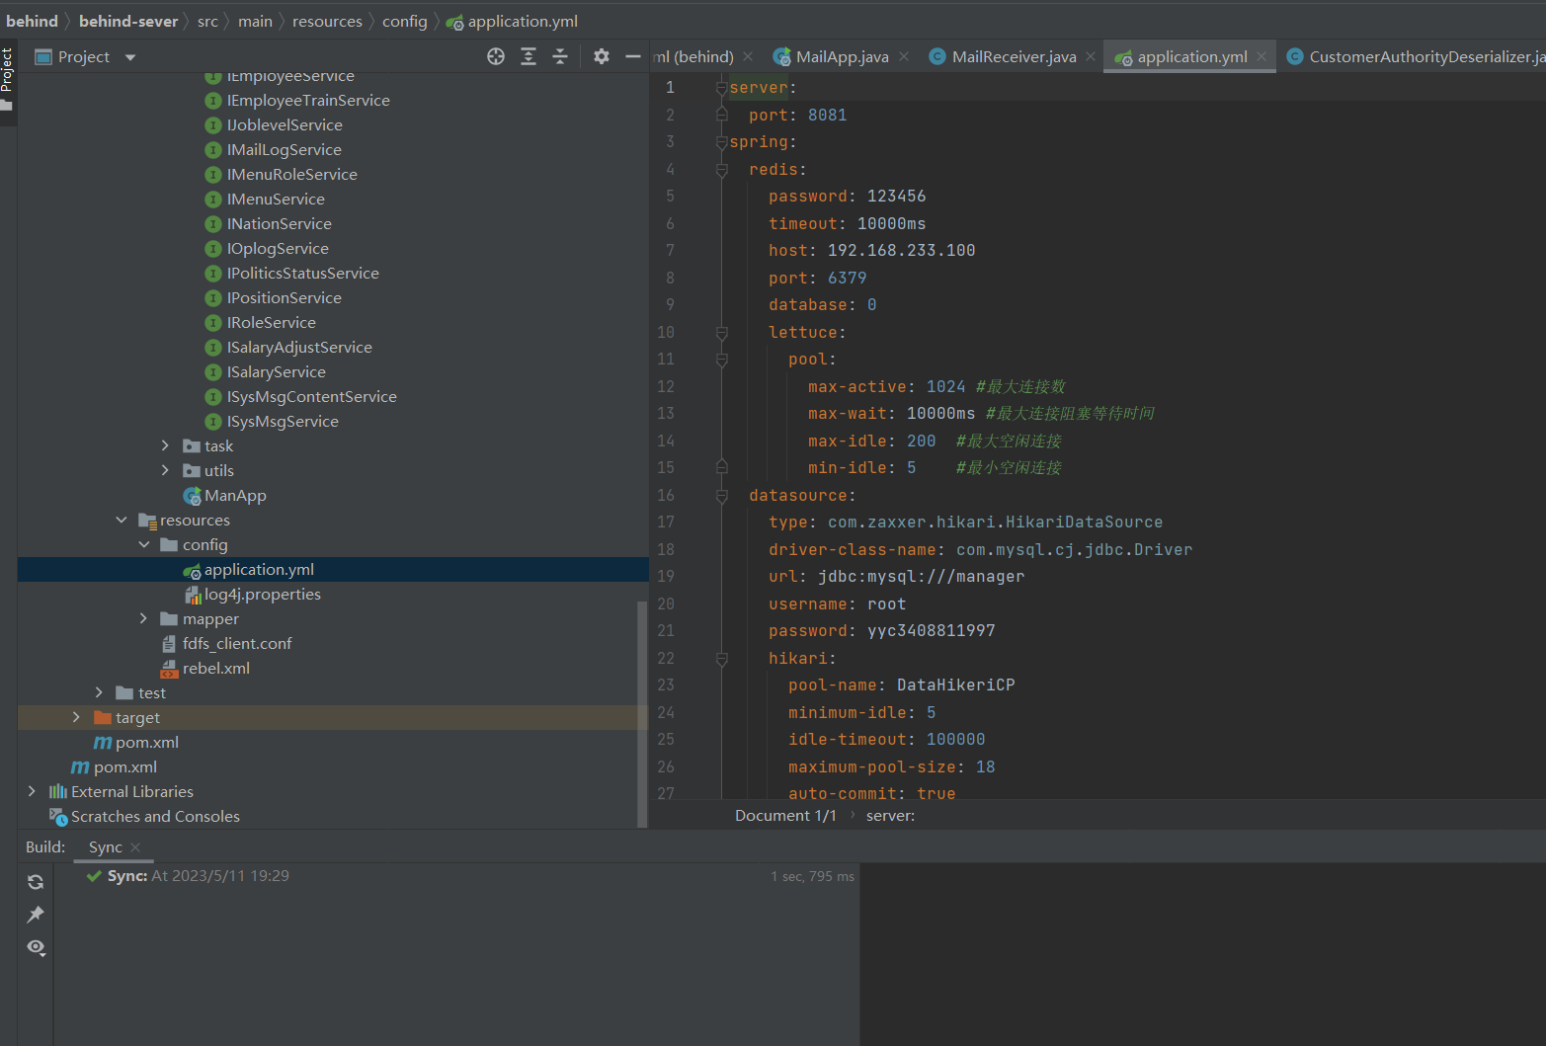The height and width of the screenshot is (1046, 1546).
Task: Collapse the config folder
Action: click(x=144, y=544)
